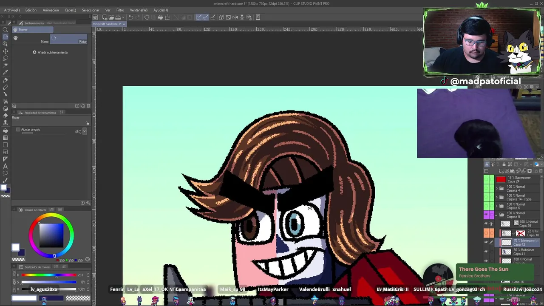
Task: Open Subherramienta panel menu icon
Action: pyautogui.click(x=15, y=23)
